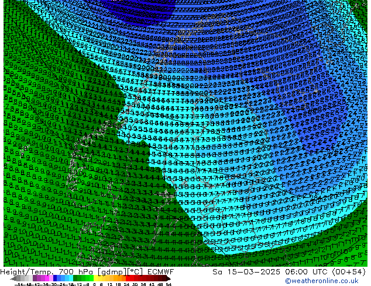Click the '0' legend value
The width and height of the screenshot is (371, 286).
[94, 284]
